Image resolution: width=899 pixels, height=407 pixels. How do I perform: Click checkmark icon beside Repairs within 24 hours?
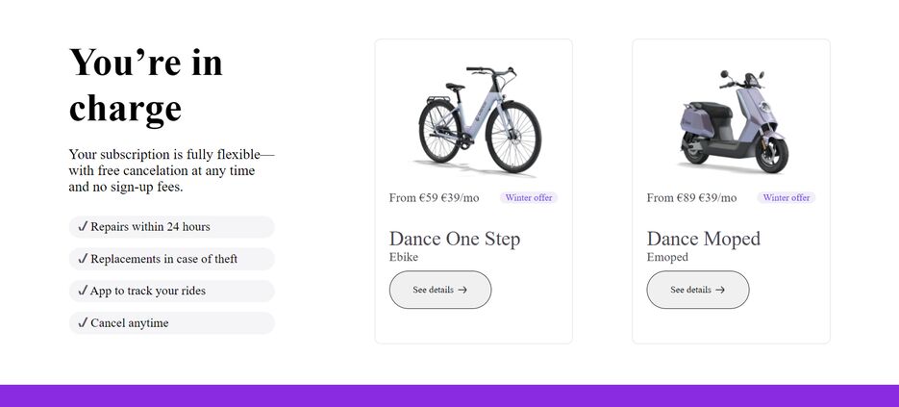click(x=83, y=226)
